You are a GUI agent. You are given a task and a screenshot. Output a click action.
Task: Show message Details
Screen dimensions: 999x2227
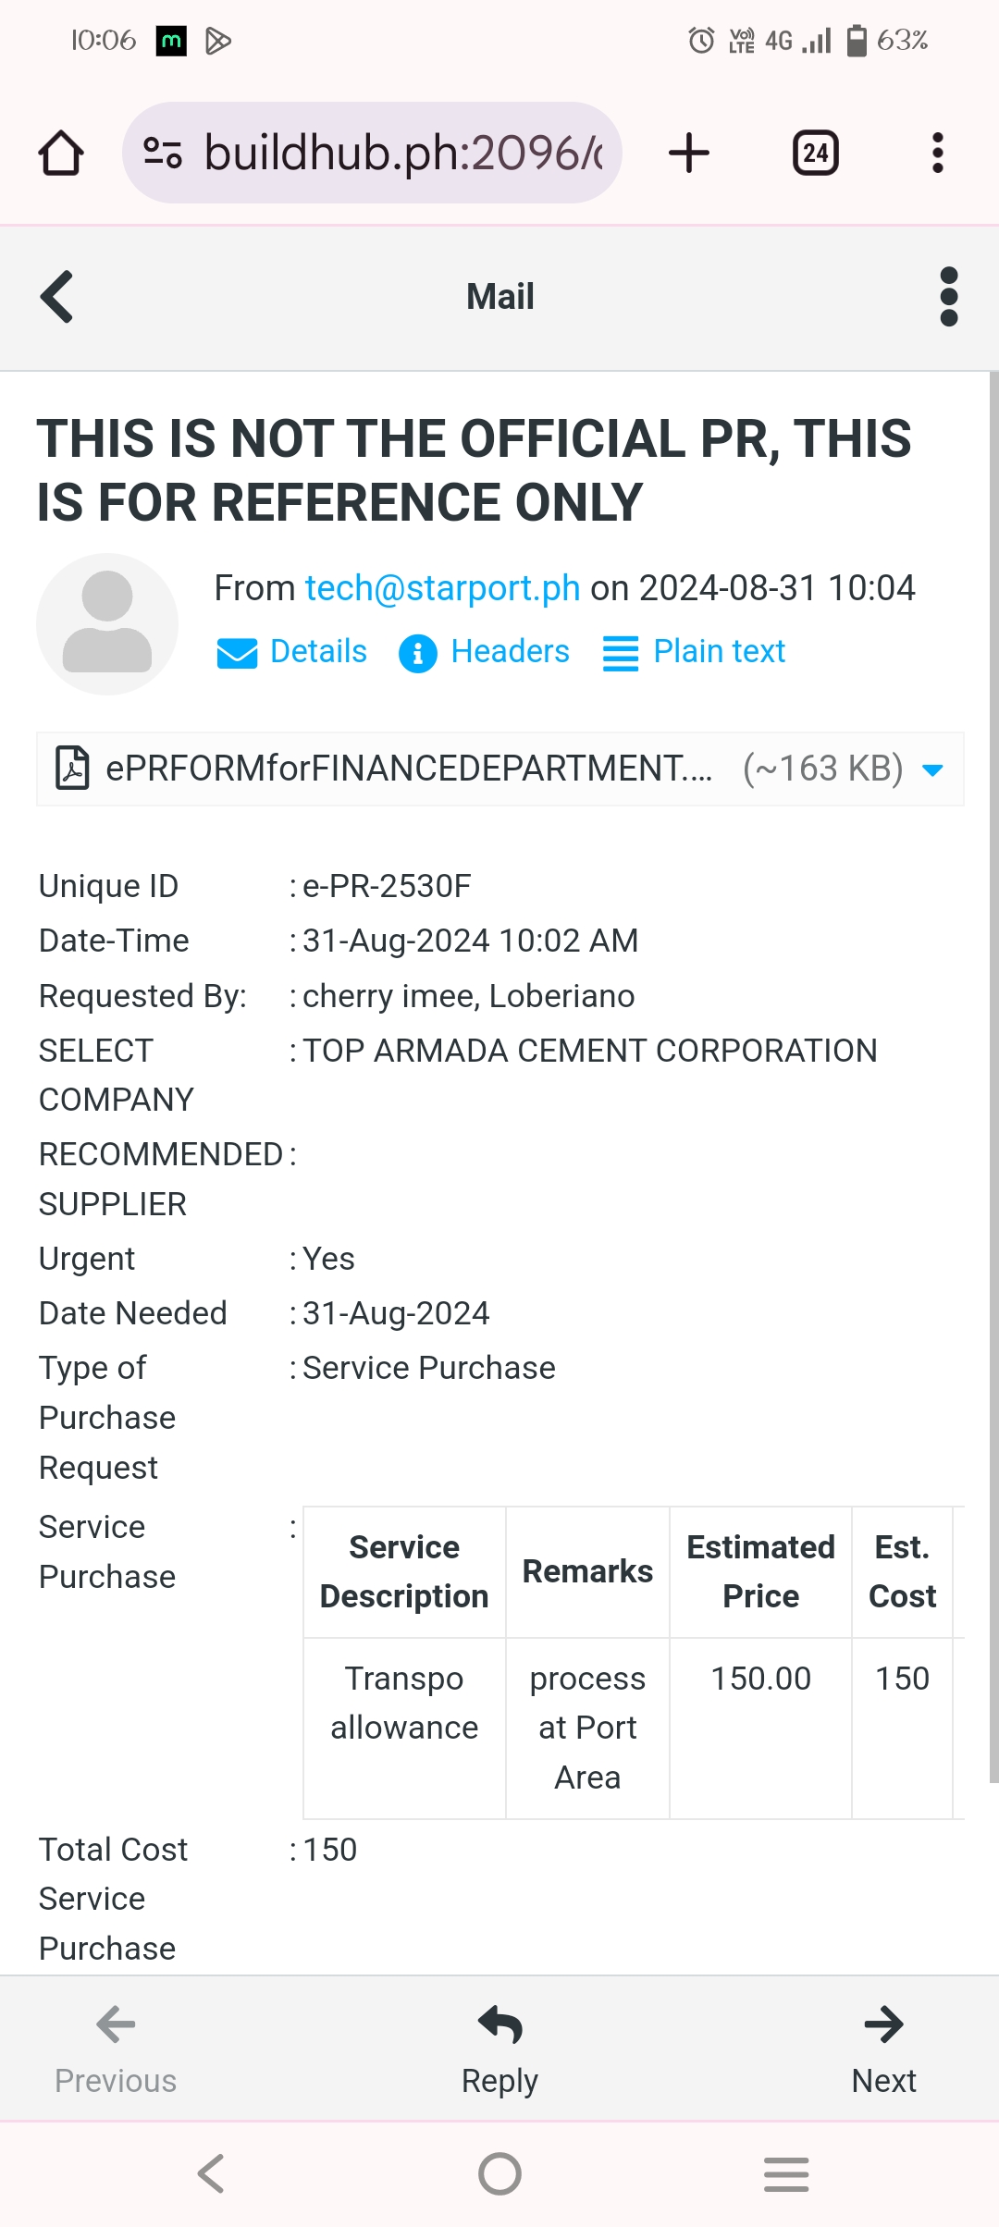click(x=292, y=652)
